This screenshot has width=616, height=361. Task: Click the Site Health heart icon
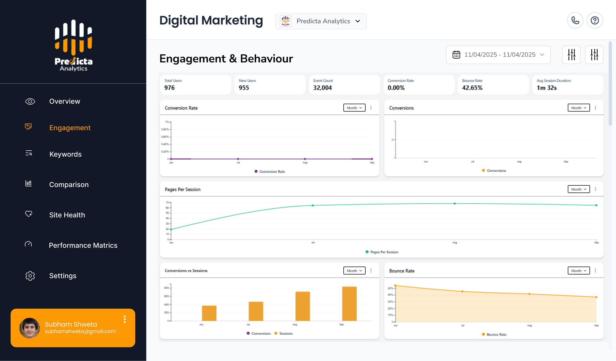[29, 214]
